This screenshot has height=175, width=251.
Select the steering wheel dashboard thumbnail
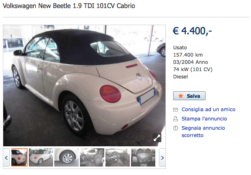click(118, 158)
